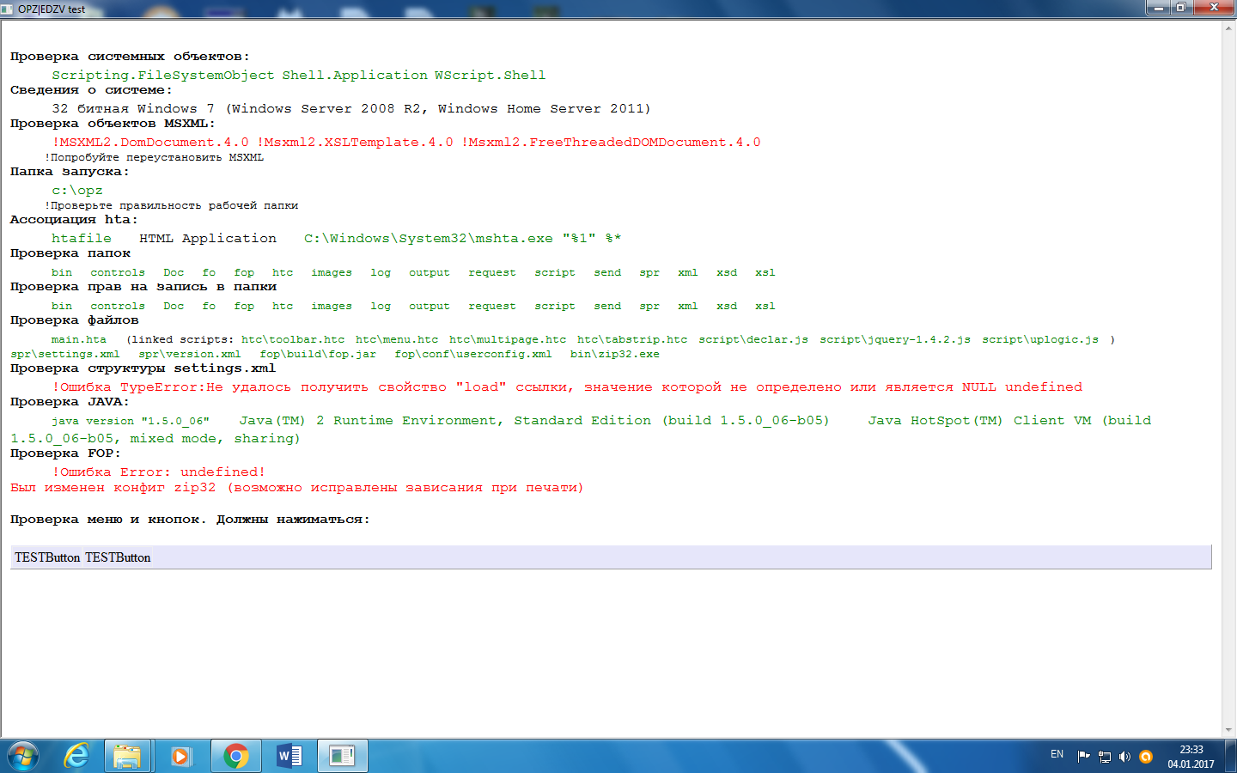The width and height of the screenshot is (1237, 773).
Task: Click the Проверка меню и кнопок heading
Action: click(190, 520)
